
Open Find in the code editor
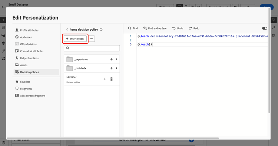pyautogui.click(x=133, y=28)
